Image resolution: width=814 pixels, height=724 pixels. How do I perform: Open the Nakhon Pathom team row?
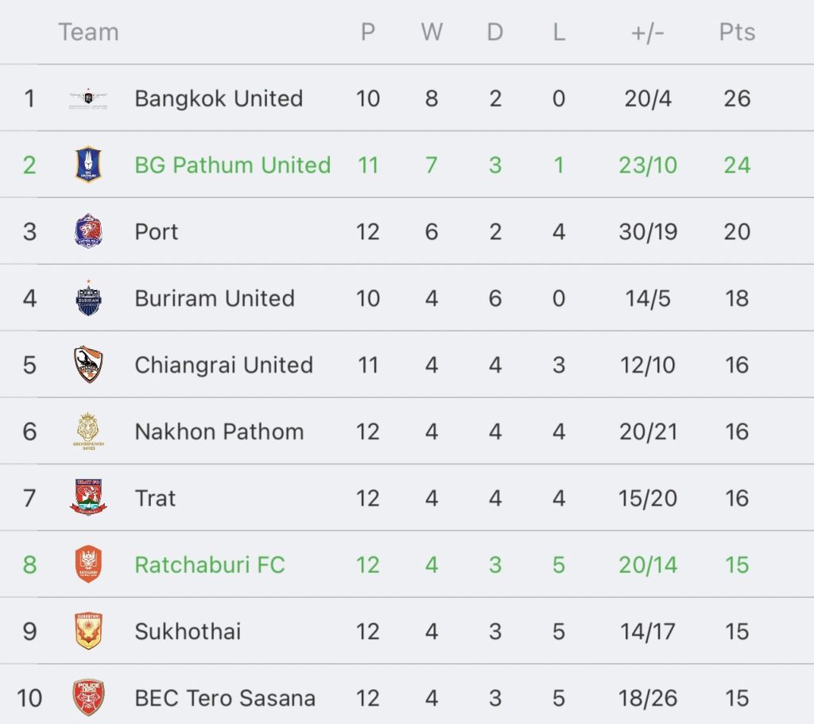(x=407, y=432)
